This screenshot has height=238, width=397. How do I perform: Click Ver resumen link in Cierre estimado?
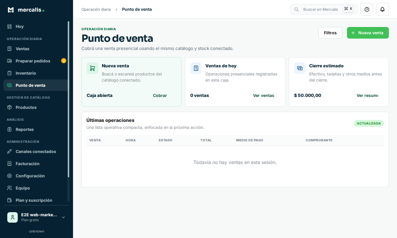click(367, 95)
